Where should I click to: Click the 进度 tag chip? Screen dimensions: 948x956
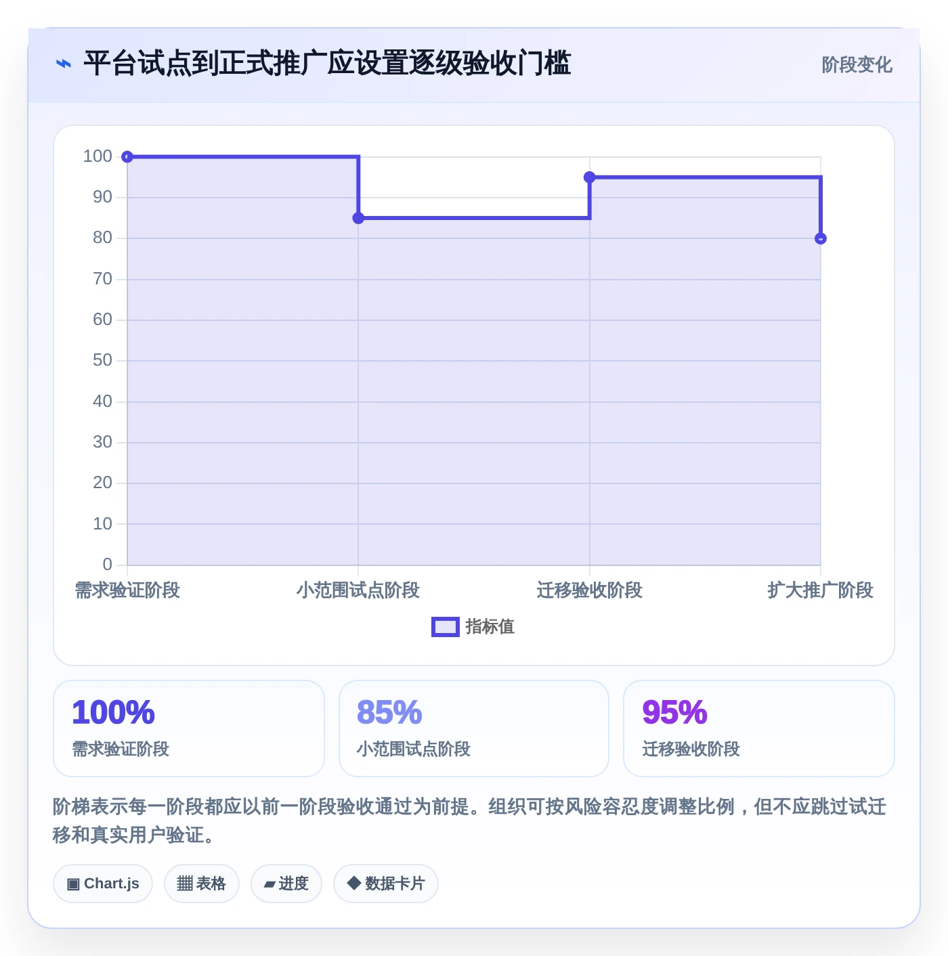point(286,884)
